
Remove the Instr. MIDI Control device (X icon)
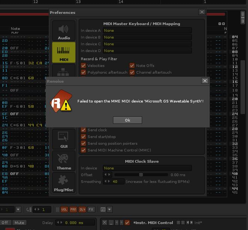(104, 223)
